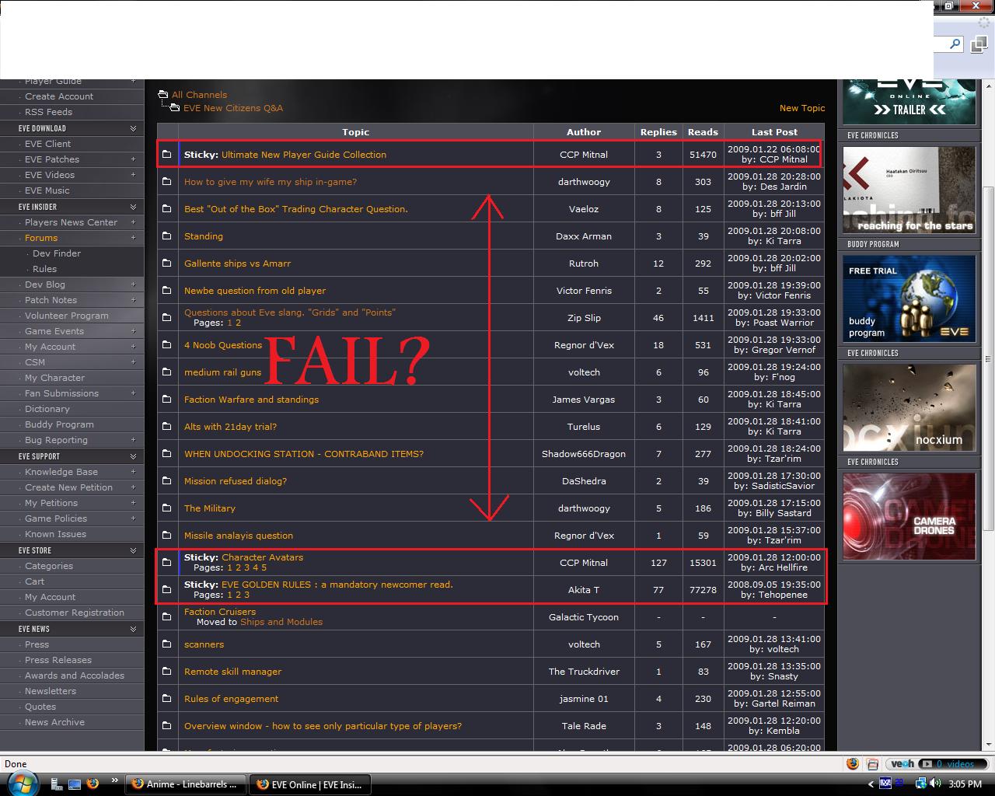
Task: Click the Firefox icon in the status bar
Action: click(x=853, y=764)
